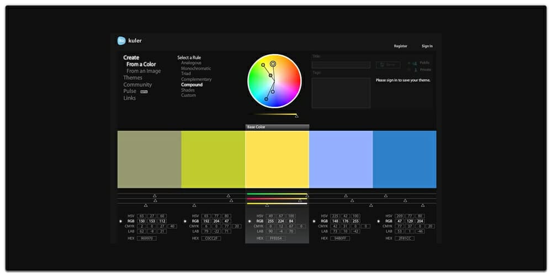Click the HSV value 209 field

pos(399,216)
